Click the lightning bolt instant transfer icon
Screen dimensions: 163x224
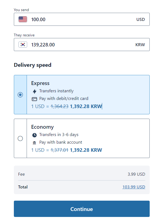pos(35,91)
